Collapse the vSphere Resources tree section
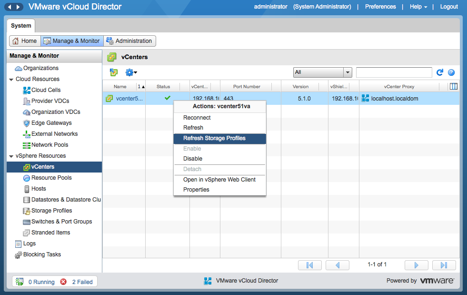Image resolution: width=467 pixels, height=295 pixels. tap(11, 156)
